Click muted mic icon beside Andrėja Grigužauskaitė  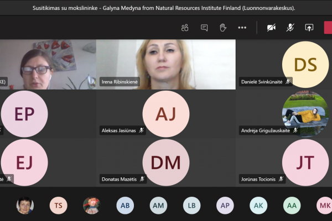point(295,130)
